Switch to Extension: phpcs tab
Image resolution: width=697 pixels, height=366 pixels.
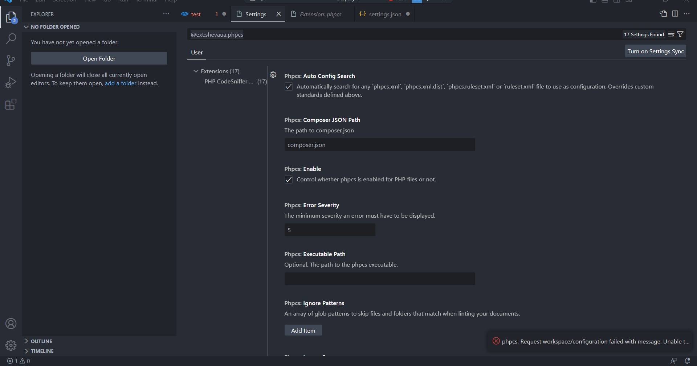(x=321, y=14)
